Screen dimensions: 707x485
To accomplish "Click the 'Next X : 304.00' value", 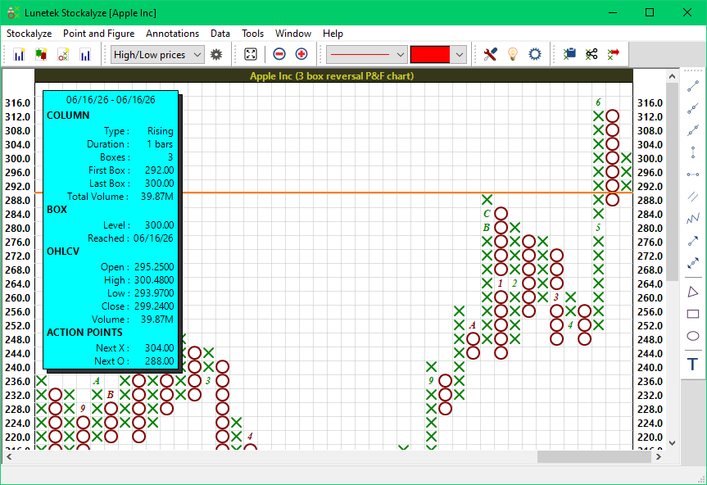I will click(x=159, y=348).
